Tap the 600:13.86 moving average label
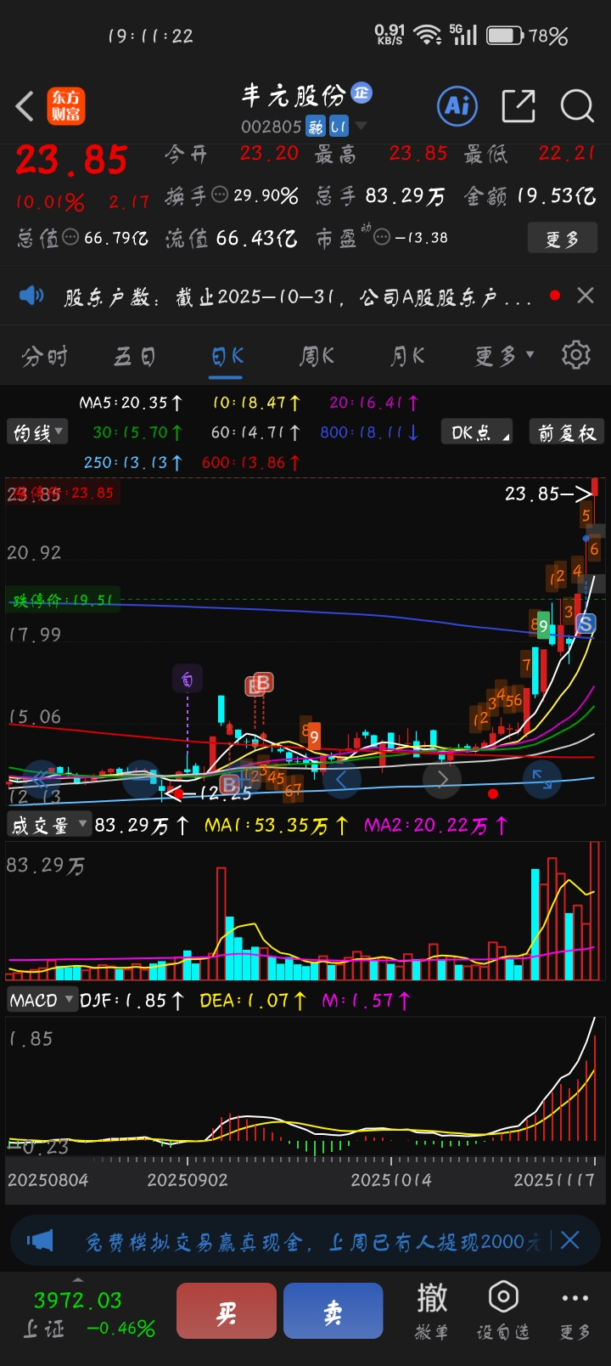This screenshot has height=1366, width=611. (251, 463)
